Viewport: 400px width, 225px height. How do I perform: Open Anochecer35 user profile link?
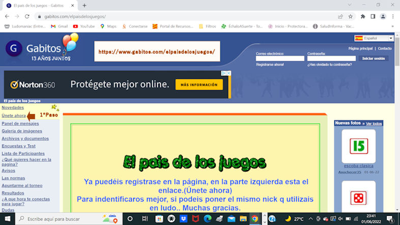[350, 173]
